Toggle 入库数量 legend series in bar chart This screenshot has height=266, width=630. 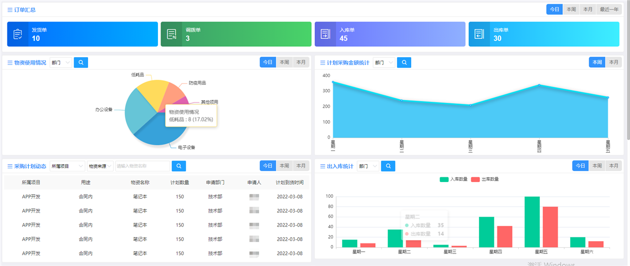pyautogui.click(x=453, y=179)
